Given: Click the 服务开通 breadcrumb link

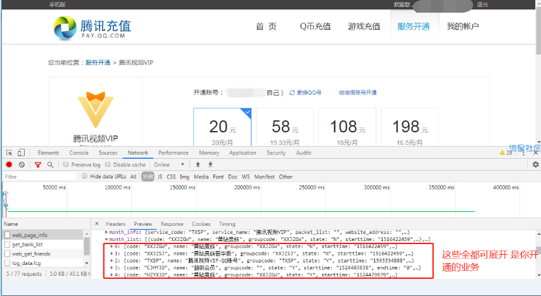Looking at the screenshot, I should (98, 63).
